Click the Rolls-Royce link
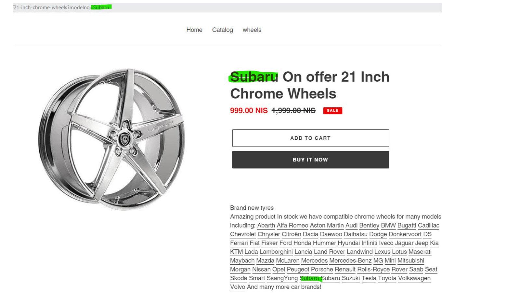 point(373,270)
